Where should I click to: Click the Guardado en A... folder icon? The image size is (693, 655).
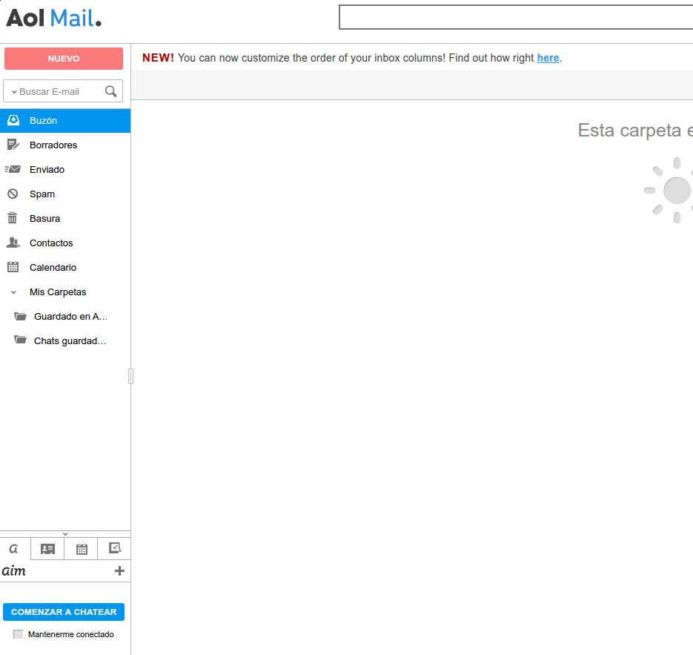click(20, 316)
